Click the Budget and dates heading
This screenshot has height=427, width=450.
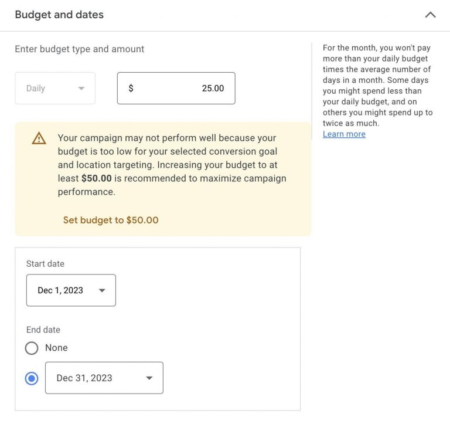[x=59, y=15]
